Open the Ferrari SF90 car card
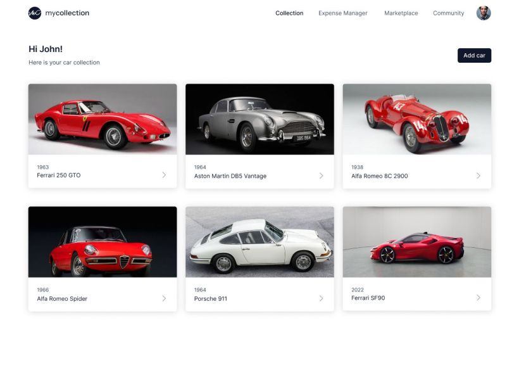This screenshot has height=389, width=519. coord(416,257)
